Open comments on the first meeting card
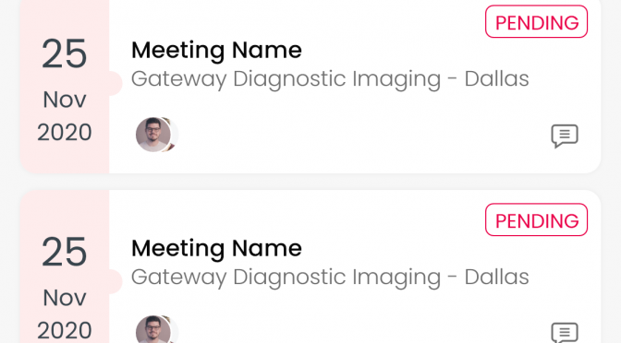Screen dimensions: 621x343 pyautogui.click(x=565, y=136)
